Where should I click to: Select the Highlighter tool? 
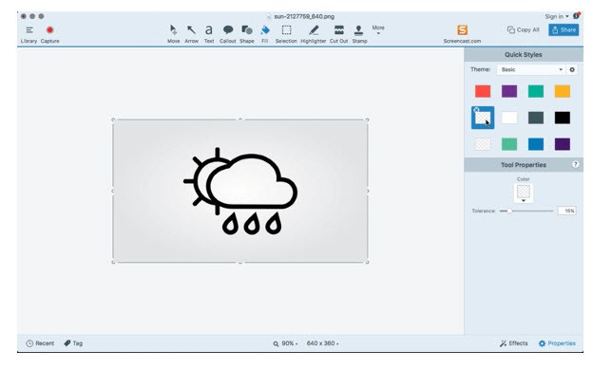[x=314, y=33]
